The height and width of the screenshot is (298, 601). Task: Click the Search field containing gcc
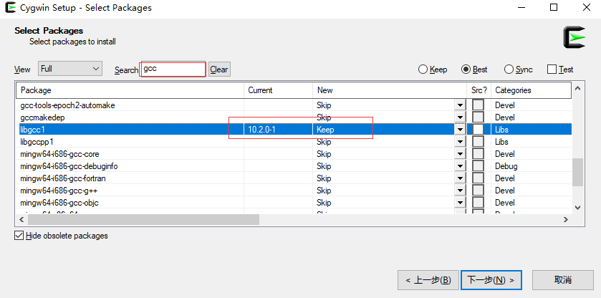tap(173, 69)
